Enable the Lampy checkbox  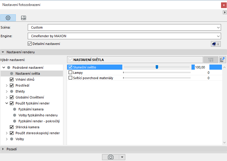coord(70,72)
